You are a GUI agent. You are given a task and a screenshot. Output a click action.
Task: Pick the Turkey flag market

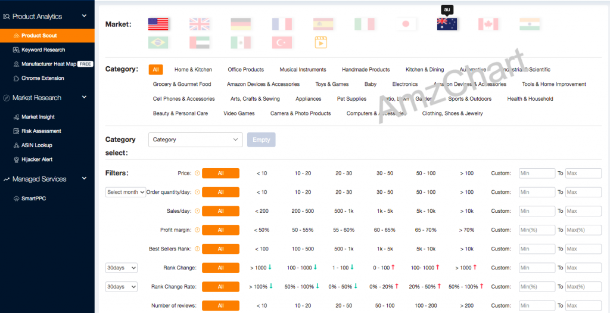pyautogui.click(x=282, y=42)
